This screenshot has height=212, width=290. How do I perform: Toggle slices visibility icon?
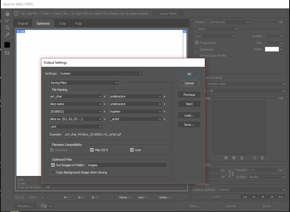(7, 53)
